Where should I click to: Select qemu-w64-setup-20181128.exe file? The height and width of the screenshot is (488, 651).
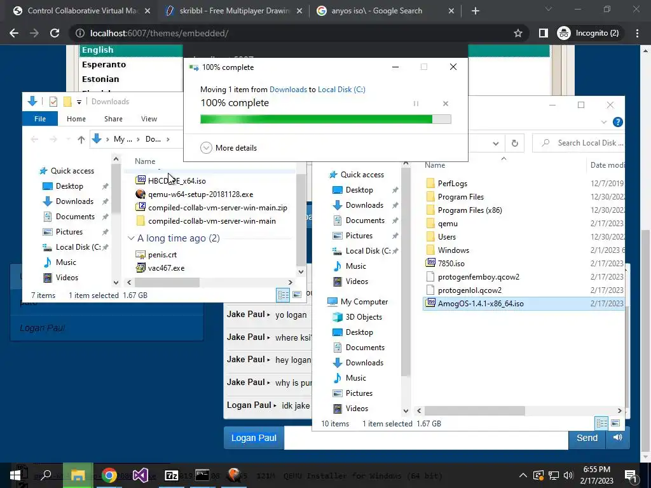click(200, 194)
